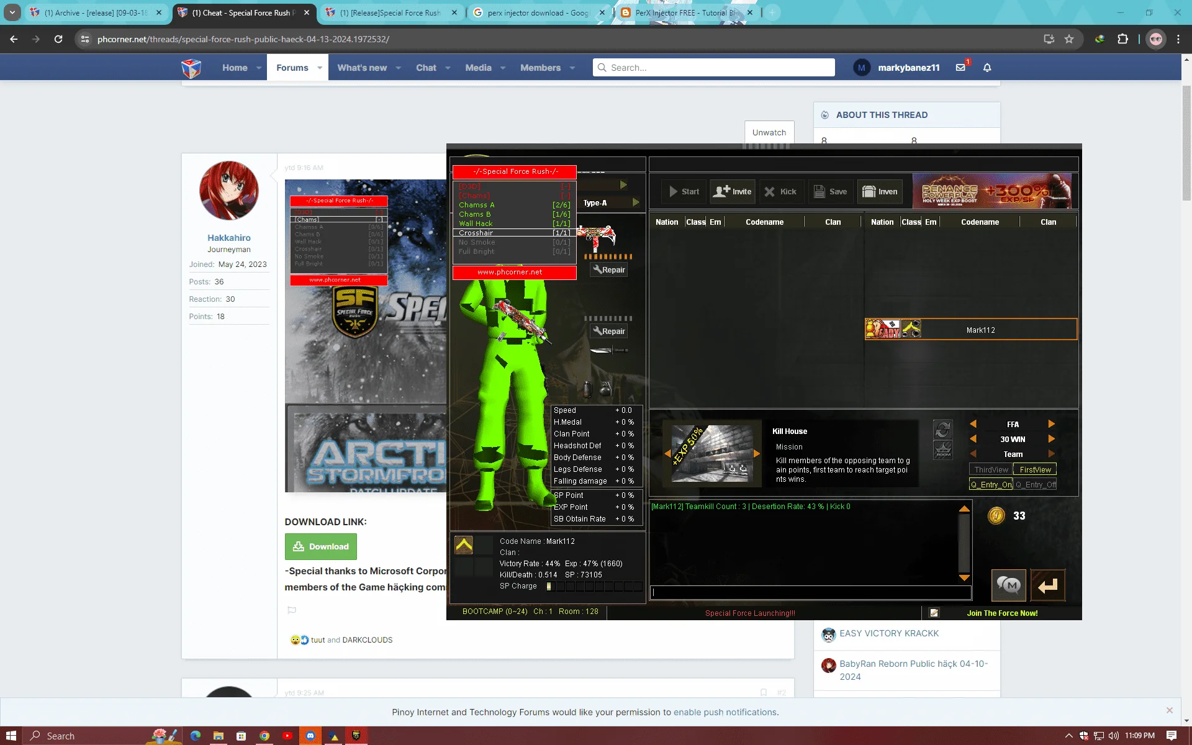
Task: Select the FirstView option
Action: pos(1035,470)
